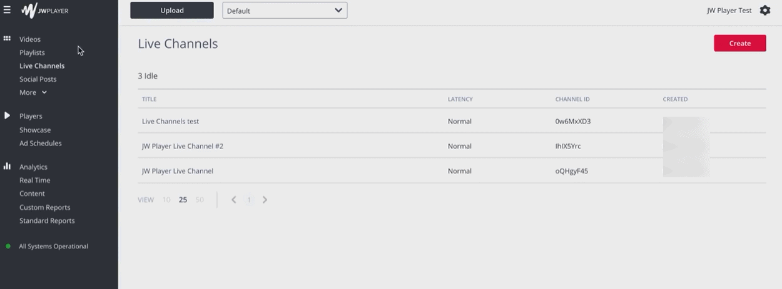
Task: Open the hamburger menu icon
Action: pos(7,10)
